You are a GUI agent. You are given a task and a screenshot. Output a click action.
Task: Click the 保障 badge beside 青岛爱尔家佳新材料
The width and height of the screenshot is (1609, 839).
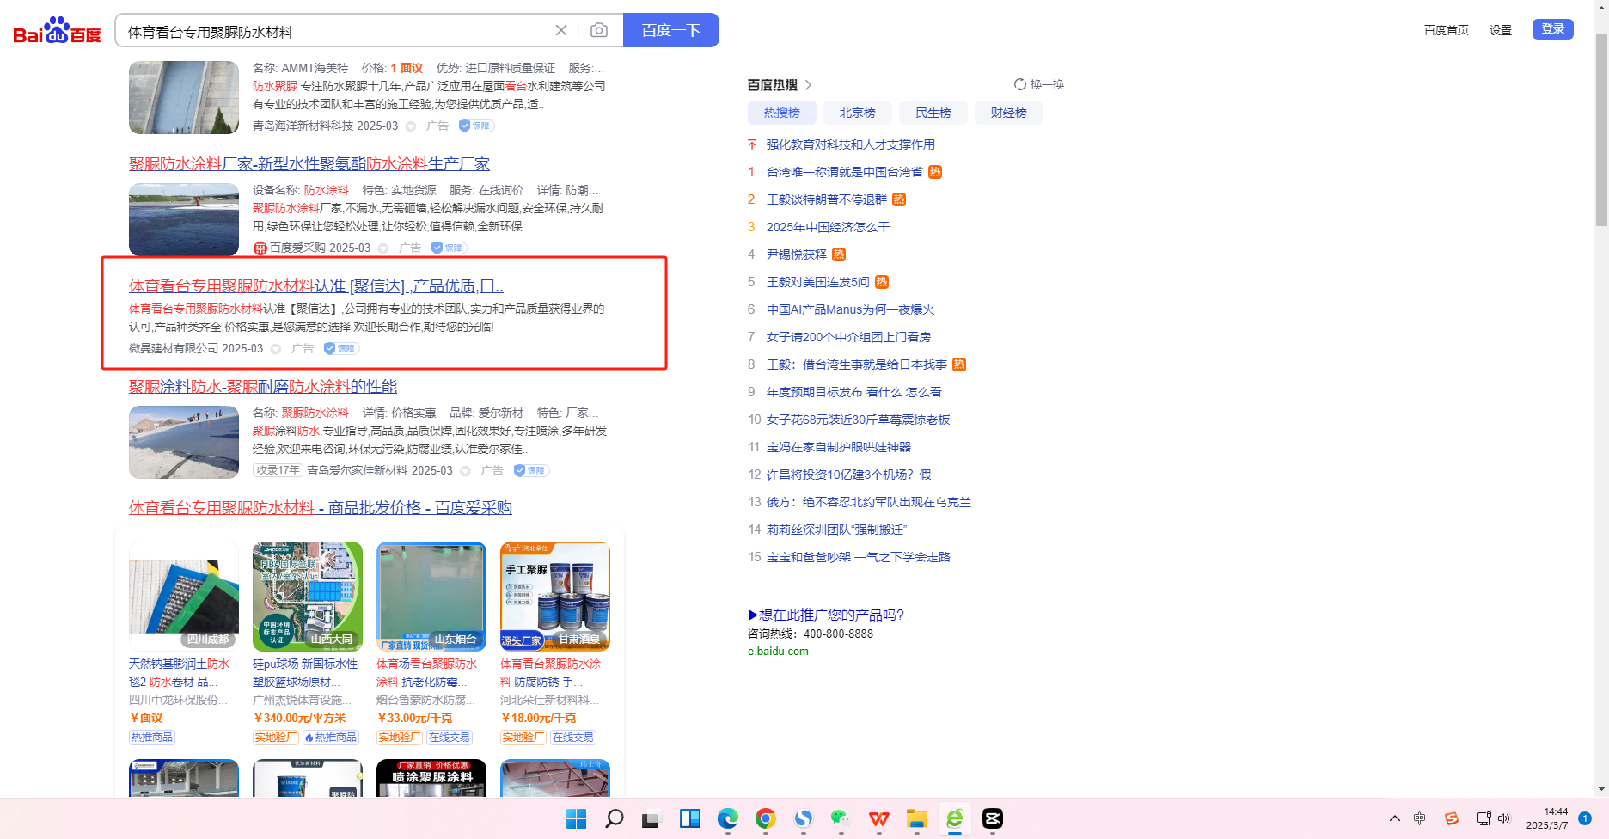531,470
